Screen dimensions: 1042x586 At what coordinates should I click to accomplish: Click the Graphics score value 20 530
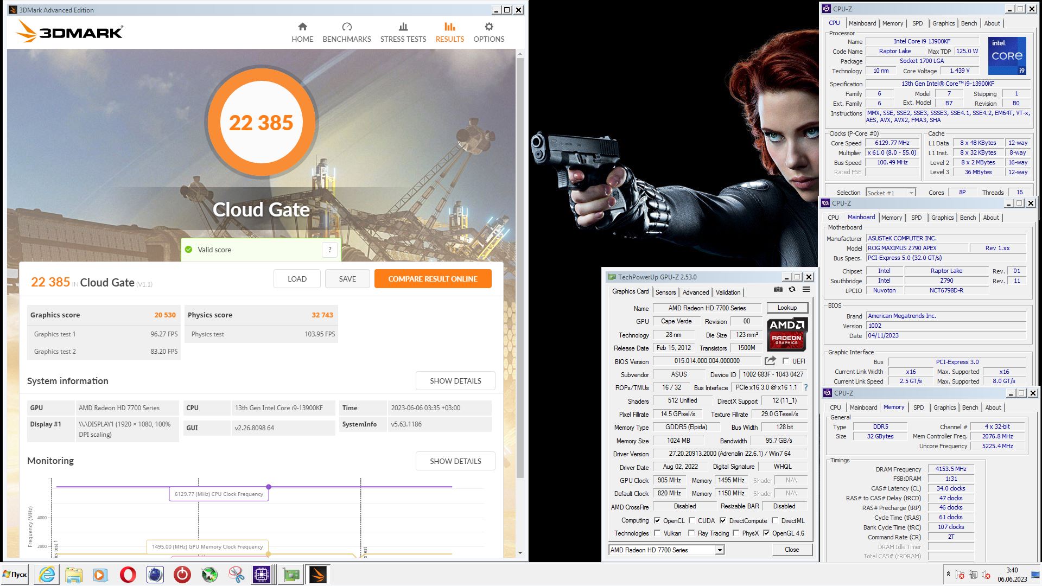pos(165,315)
